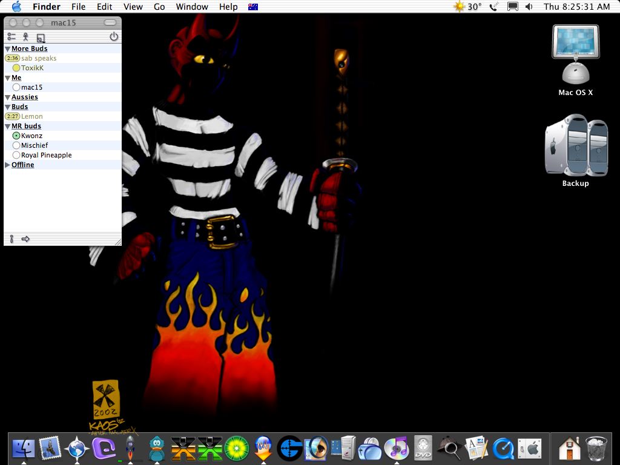Open System Preferences from the dock
Screen dimensions: 620x465
coord(529,449)
